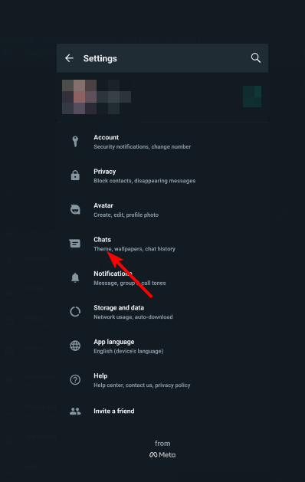The width and height of the screenshot is (305, 482).
Task: Open Notifications settings
Action: 162,278
